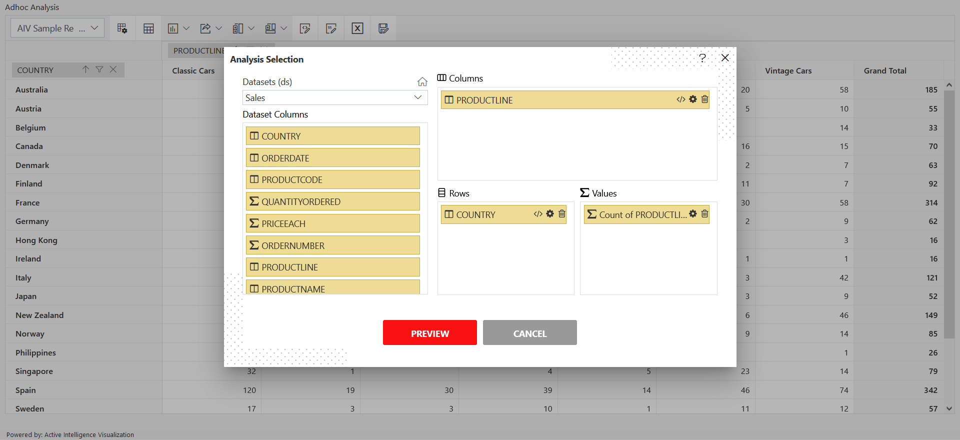This screenshot has height=440, width=960.
Task: Select QUANTITYORDERED in Dataset Columns list
Action: [x=333, y=201]
